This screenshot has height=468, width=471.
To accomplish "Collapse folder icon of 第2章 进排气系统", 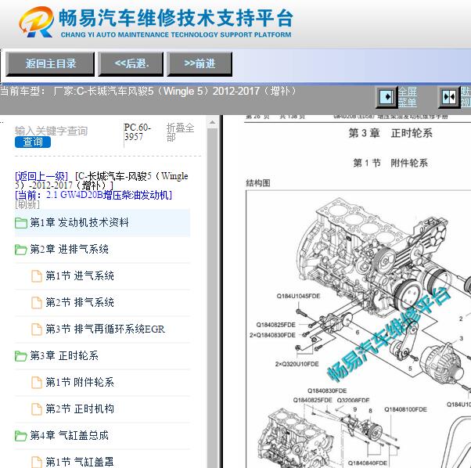I will pos(21,250).
